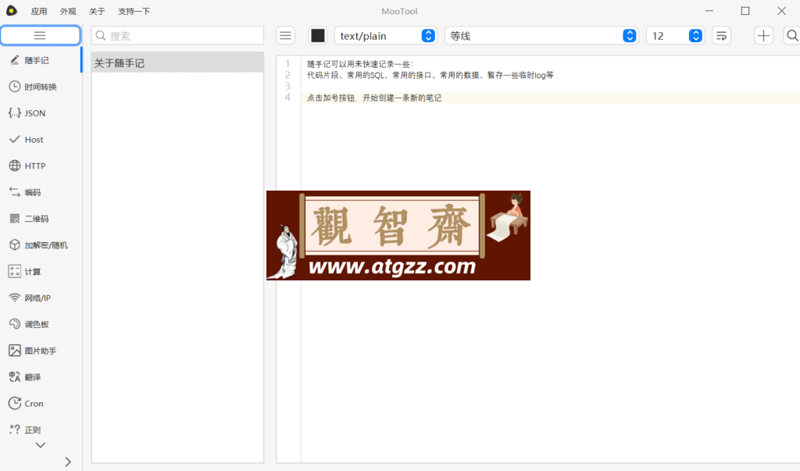The image size is (800, 471).
Task: Open the JSON tool
Action: point(40,113)
